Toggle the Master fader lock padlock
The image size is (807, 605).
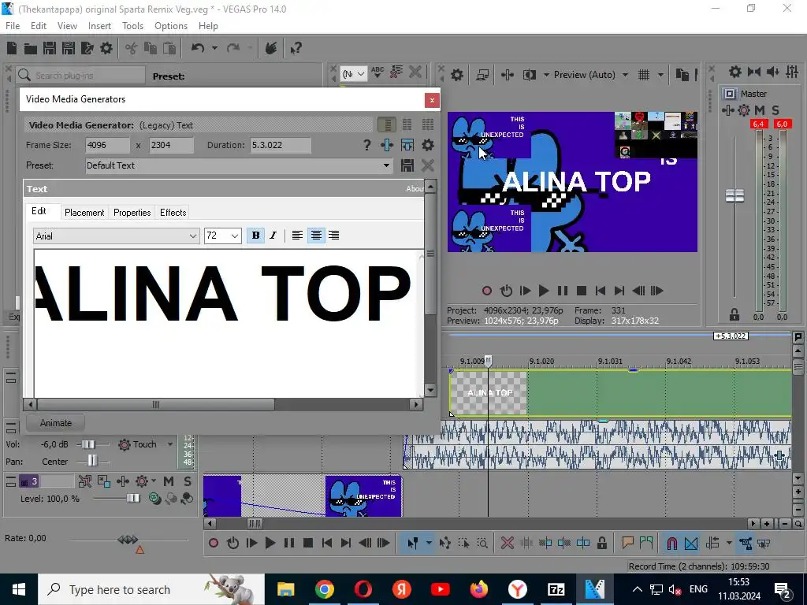734,314
